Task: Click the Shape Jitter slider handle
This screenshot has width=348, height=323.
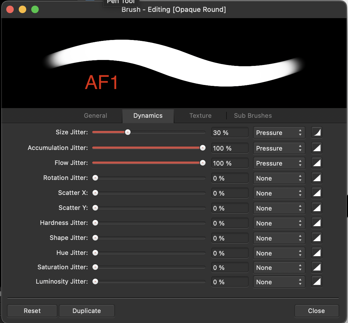Action: click(95, 238)
